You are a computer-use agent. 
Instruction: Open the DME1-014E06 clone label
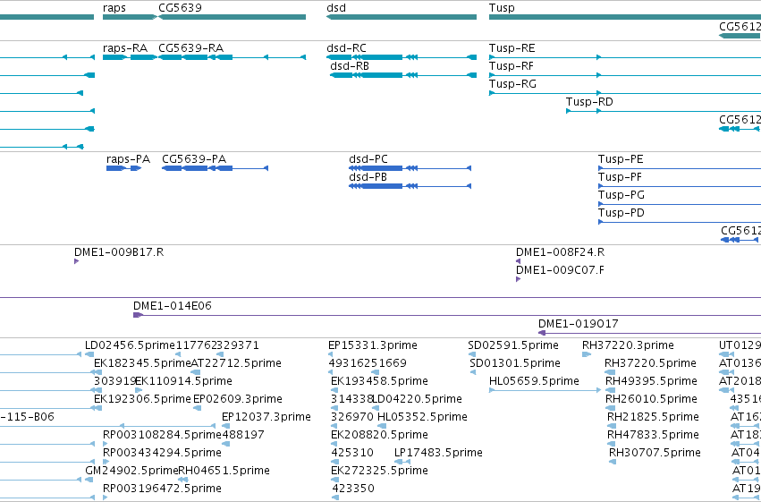pyautogui.click(x=173, y=306)
